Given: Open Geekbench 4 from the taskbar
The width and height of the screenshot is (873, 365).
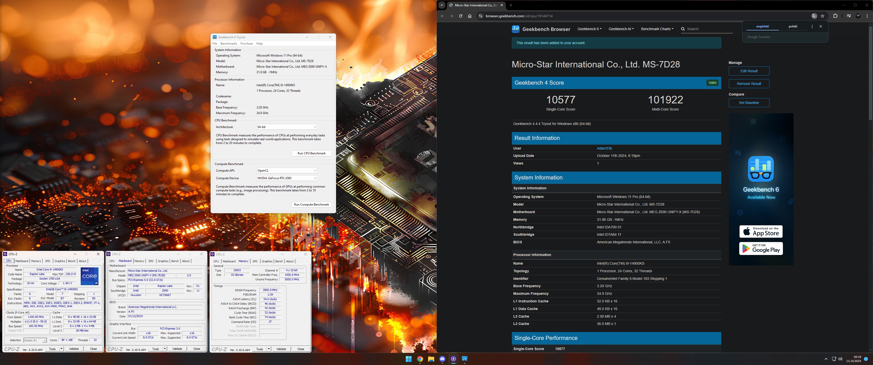Looking at the screenshot, I should (465, 359).
